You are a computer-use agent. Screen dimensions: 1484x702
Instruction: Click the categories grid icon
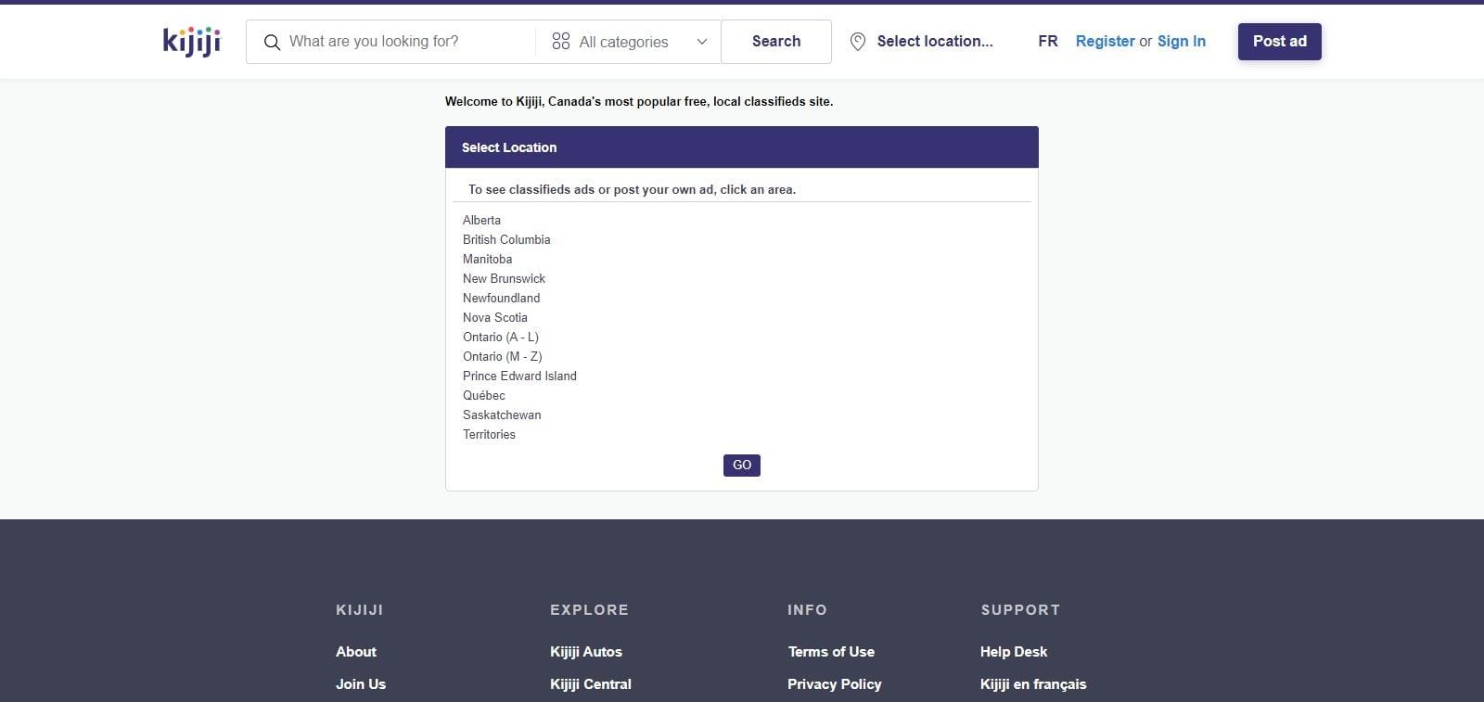561,41
